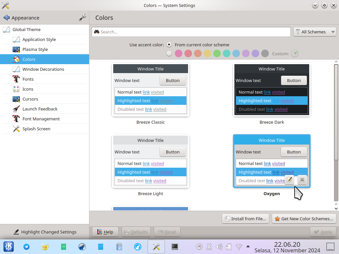This screenshot has width=339, height=254.
Task: Pick the yellow accent color
Action: pyautogui.click(x=207, y=53)
